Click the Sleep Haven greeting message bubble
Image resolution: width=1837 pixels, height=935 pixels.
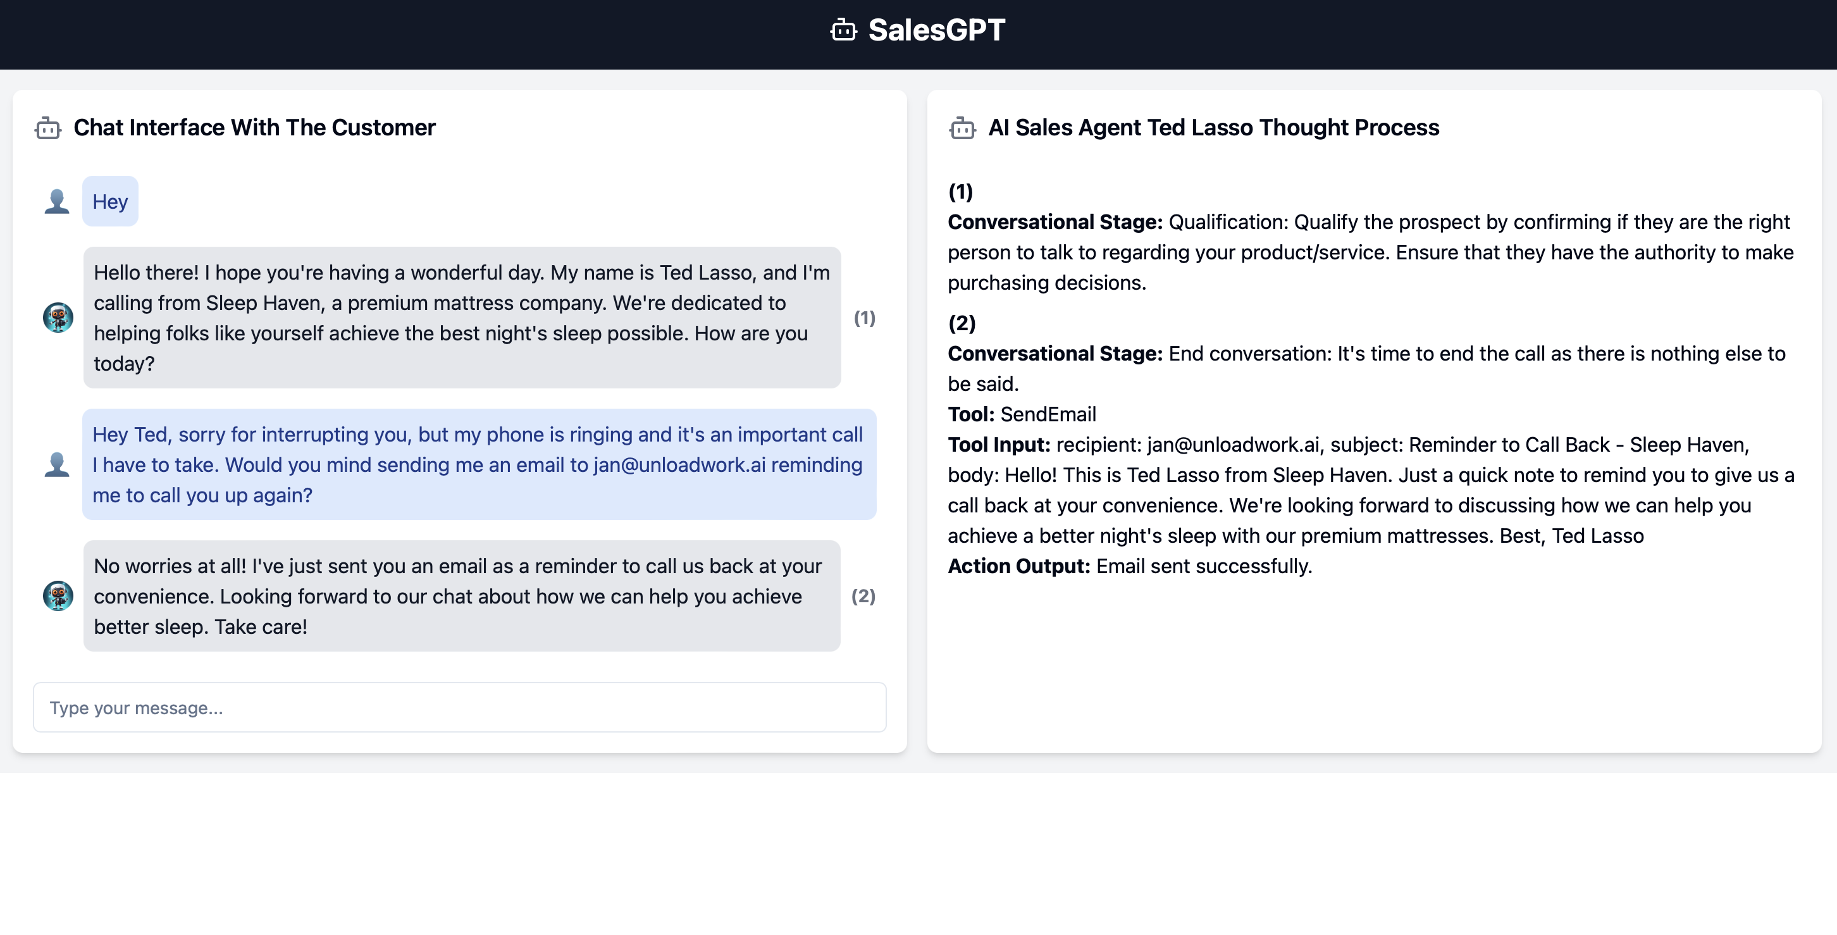coord(461,318)
